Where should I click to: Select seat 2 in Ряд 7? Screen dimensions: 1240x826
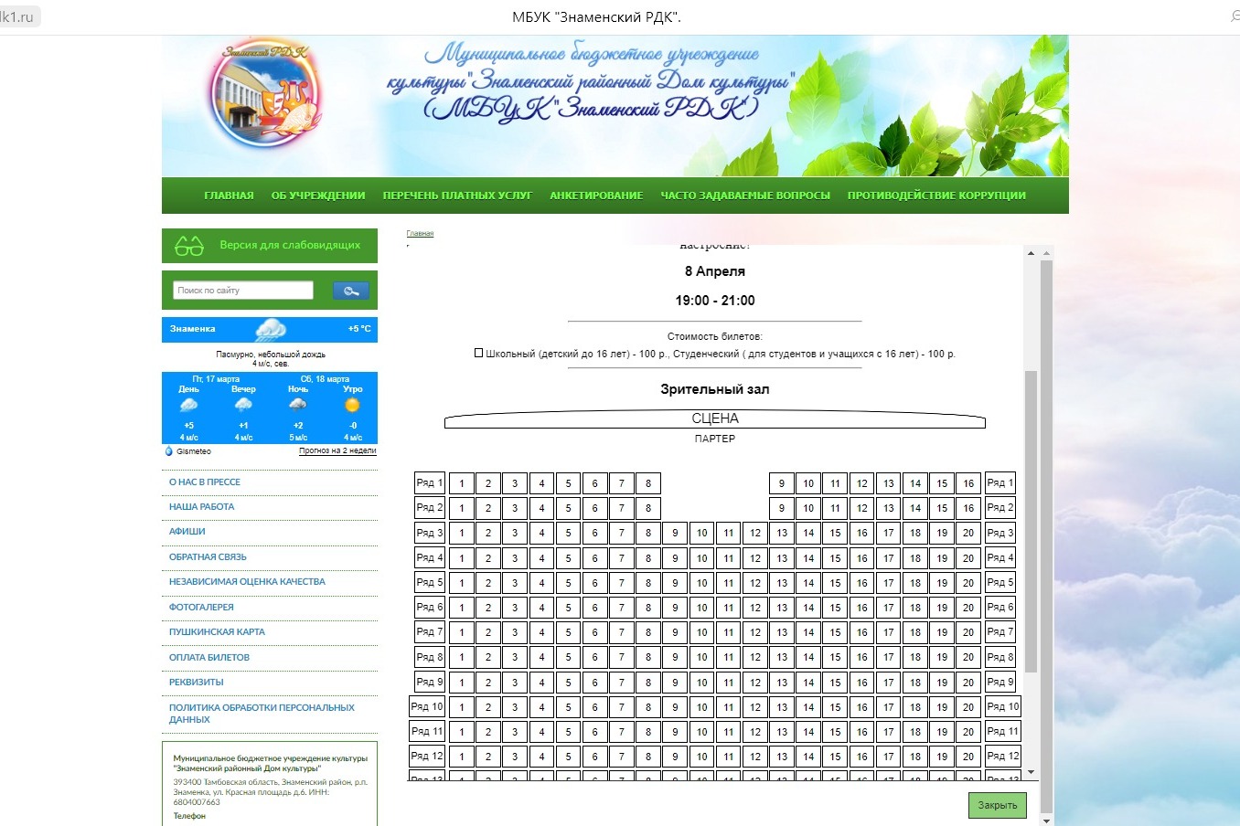[488, 632]
